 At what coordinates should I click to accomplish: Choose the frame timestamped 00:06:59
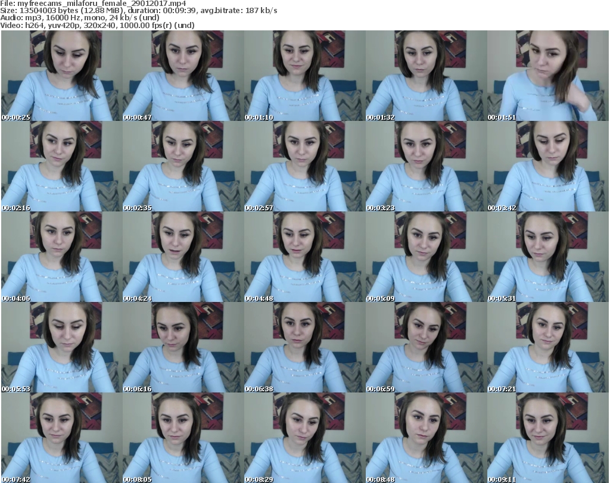click(426, 347)
